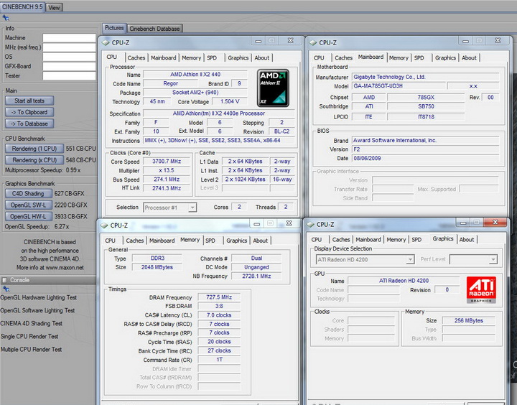517x405 pixels.
Task: Open the Perf Level dropdown
Action: point(473,259)
